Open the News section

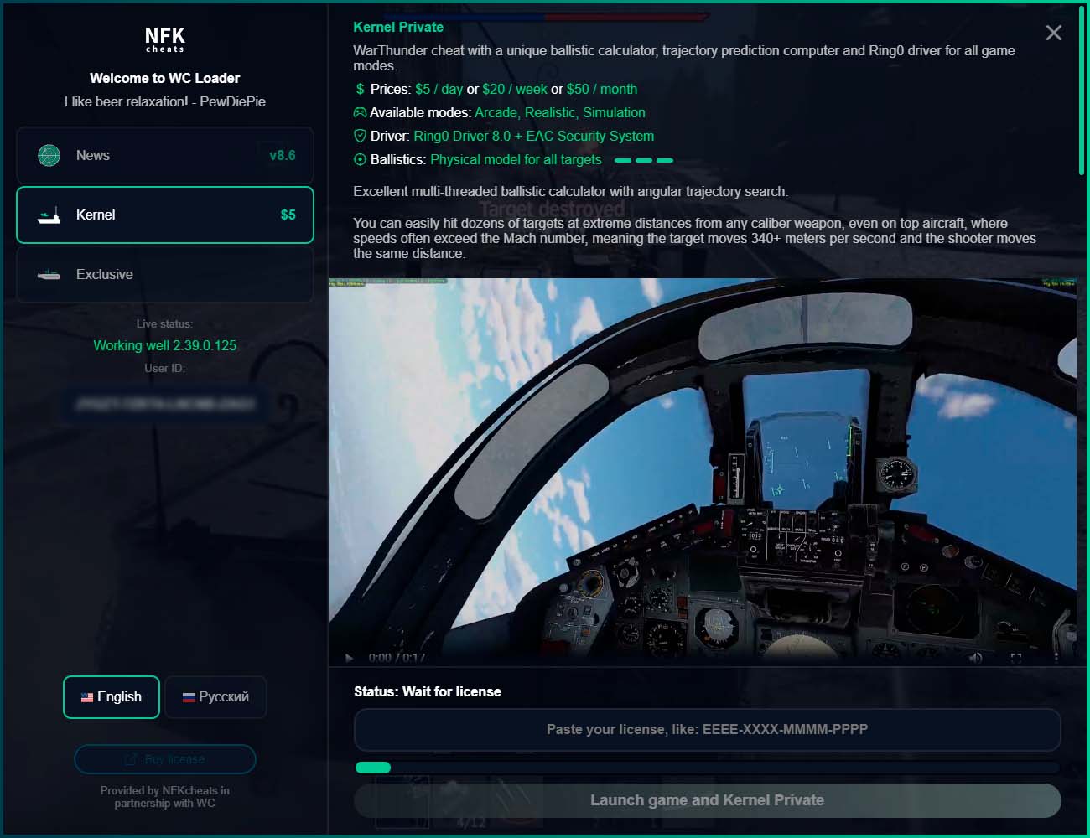pos(165,155)
